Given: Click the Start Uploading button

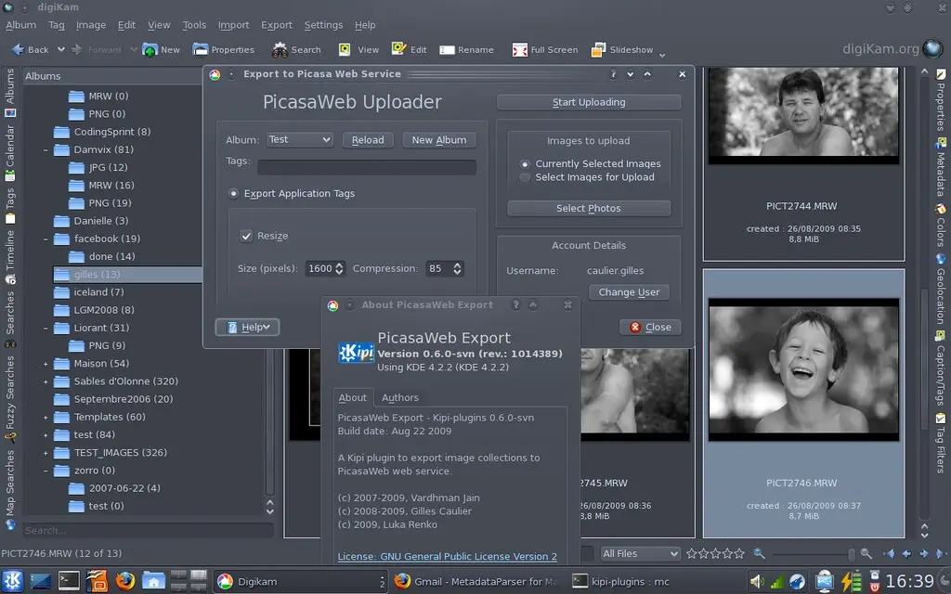Looking at the screenshot, I should tap(588, 101).
